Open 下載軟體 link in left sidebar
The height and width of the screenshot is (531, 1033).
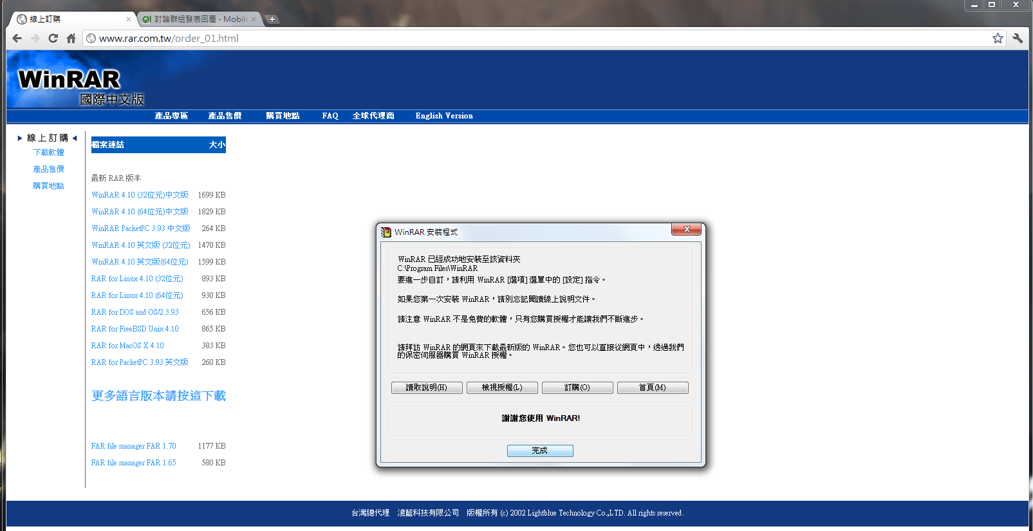click(x=48, y=153)
